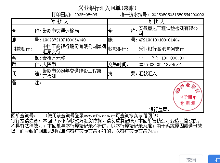Click the 收款人 column header
The height and width of the screenshot is (163, 220).
(155, 22)
